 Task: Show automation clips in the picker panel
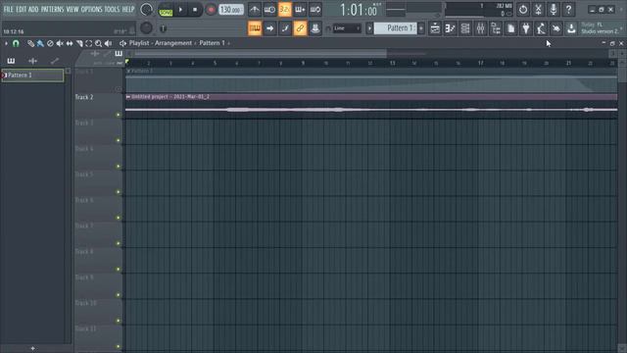pos(55,61)
